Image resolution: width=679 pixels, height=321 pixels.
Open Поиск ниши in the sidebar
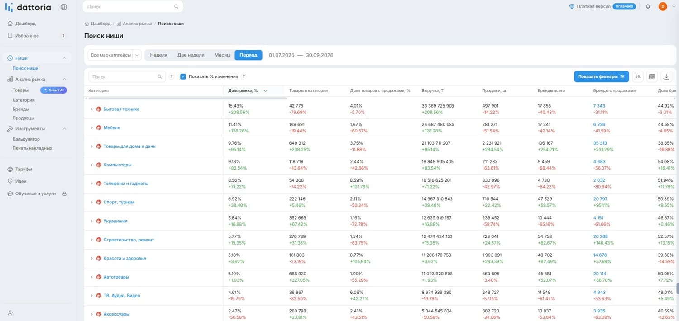(x=25, y=68)
